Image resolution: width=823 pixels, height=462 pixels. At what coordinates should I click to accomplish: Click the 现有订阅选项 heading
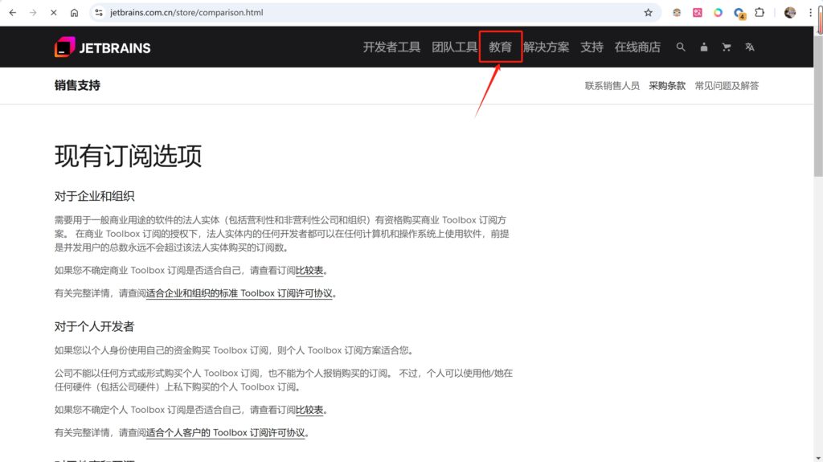[x=128, y=156]
